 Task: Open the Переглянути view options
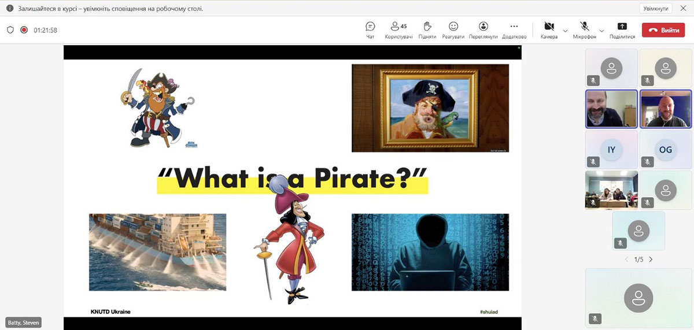click(x=483, y=30)
